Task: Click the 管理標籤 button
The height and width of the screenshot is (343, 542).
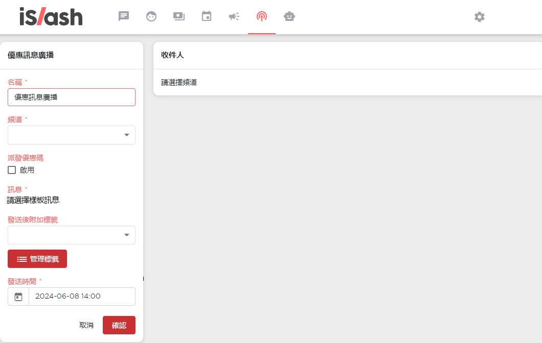Action: coord(37,259)
